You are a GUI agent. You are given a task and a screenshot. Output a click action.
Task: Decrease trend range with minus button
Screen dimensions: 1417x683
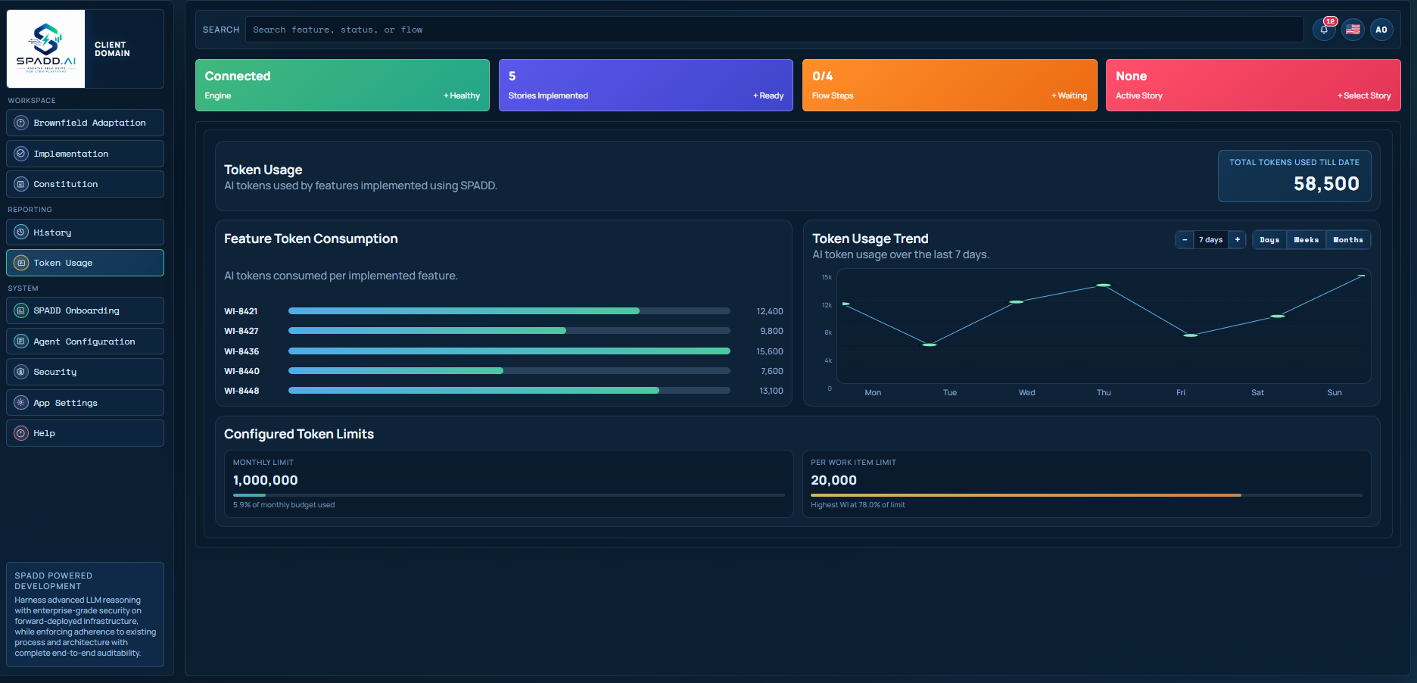[1185, 239]
